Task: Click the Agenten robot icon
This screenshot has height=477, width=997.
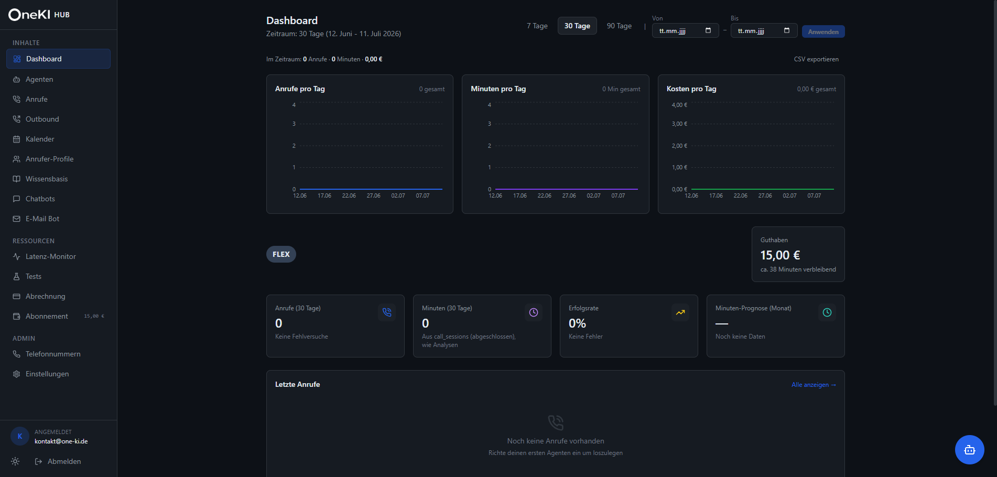Action: [16, 79]
